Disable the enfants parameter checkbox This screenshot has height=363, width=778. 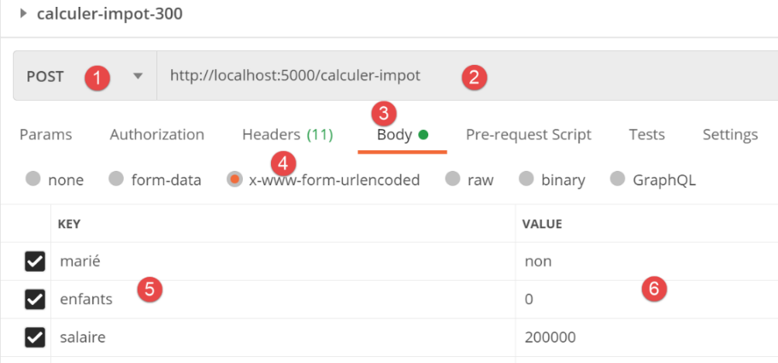coord(34,299)
